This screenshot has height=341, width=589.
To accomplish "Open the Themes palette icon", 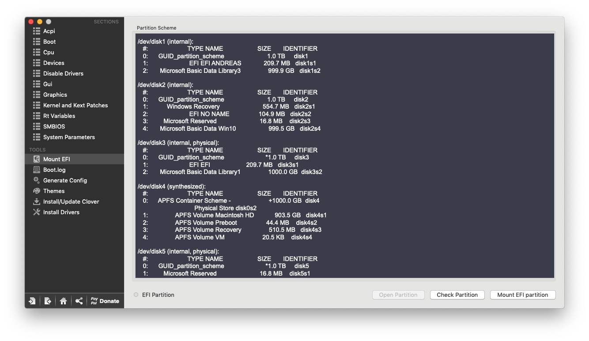I will pyautogui.click(x=37, y=191).
